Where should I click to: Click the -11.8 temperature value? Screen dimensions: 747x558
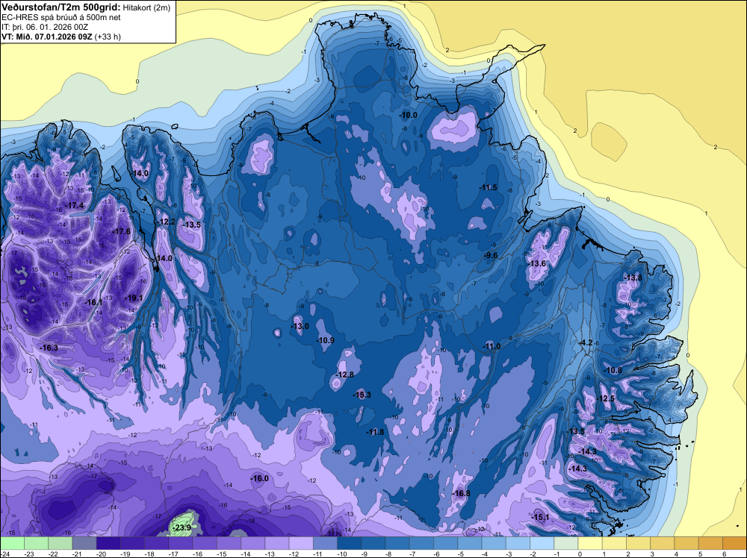pyautogui.click(x=376, y=432)
